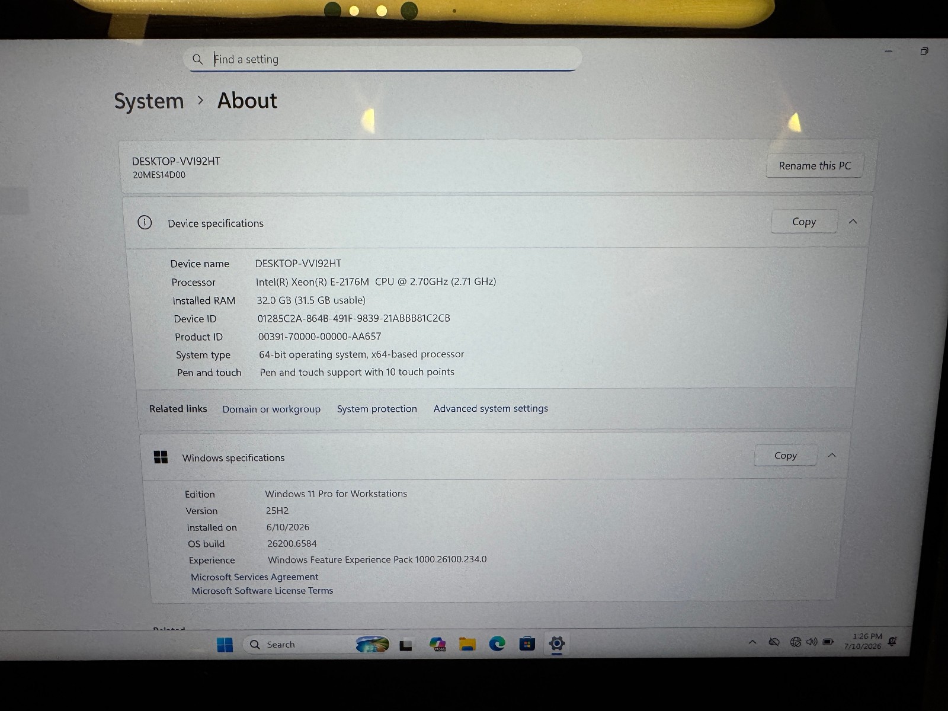This screenshot has width=948, height=711.
Task: Select Pen and touch support value
Action: click(357, 372)
